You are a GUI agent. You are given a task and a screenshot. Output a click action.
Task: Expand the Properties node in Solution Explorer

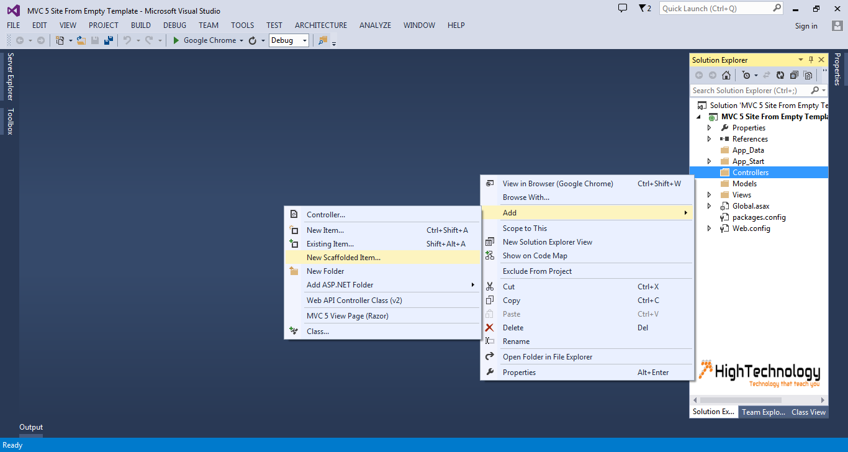(x=710, y=128)
